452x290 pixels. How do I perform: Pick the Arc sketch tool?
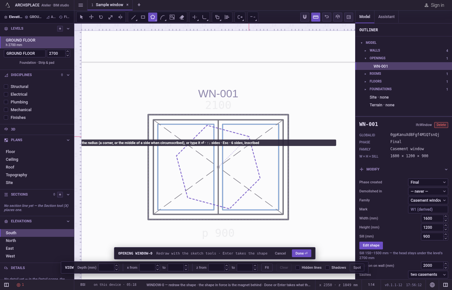(162, 17)
